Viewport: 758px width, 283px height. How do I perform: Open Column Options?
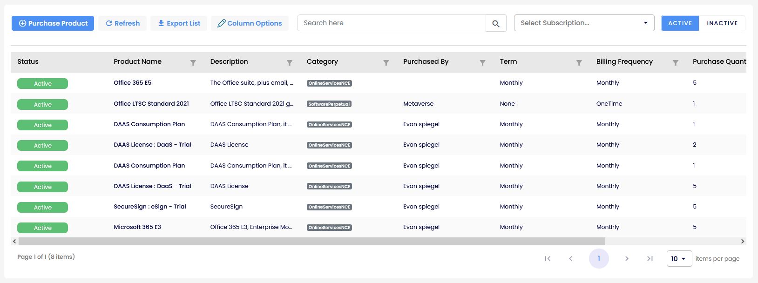coord(250,23)
